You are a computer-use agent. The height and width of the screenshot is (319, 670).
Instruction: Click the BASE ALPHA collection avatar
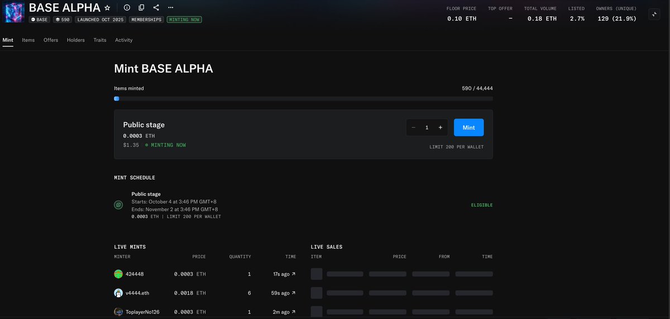click(x=14, y=12)
